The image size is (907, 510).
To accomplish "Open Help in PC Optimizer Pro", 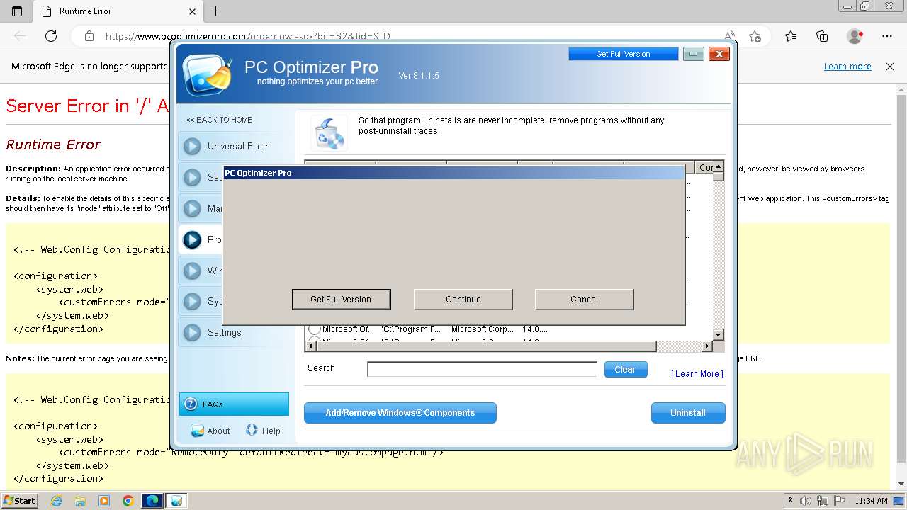I will click(x=271, y=431).
